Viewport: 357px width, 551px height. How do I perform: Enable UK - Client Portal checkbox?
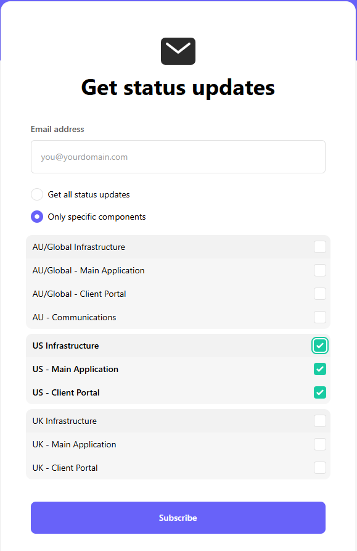pyautogui.click(x=320, y=468)
